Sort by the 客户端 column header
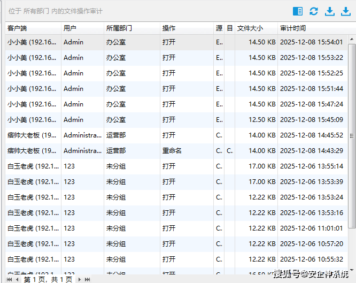 tap(33, 28)
